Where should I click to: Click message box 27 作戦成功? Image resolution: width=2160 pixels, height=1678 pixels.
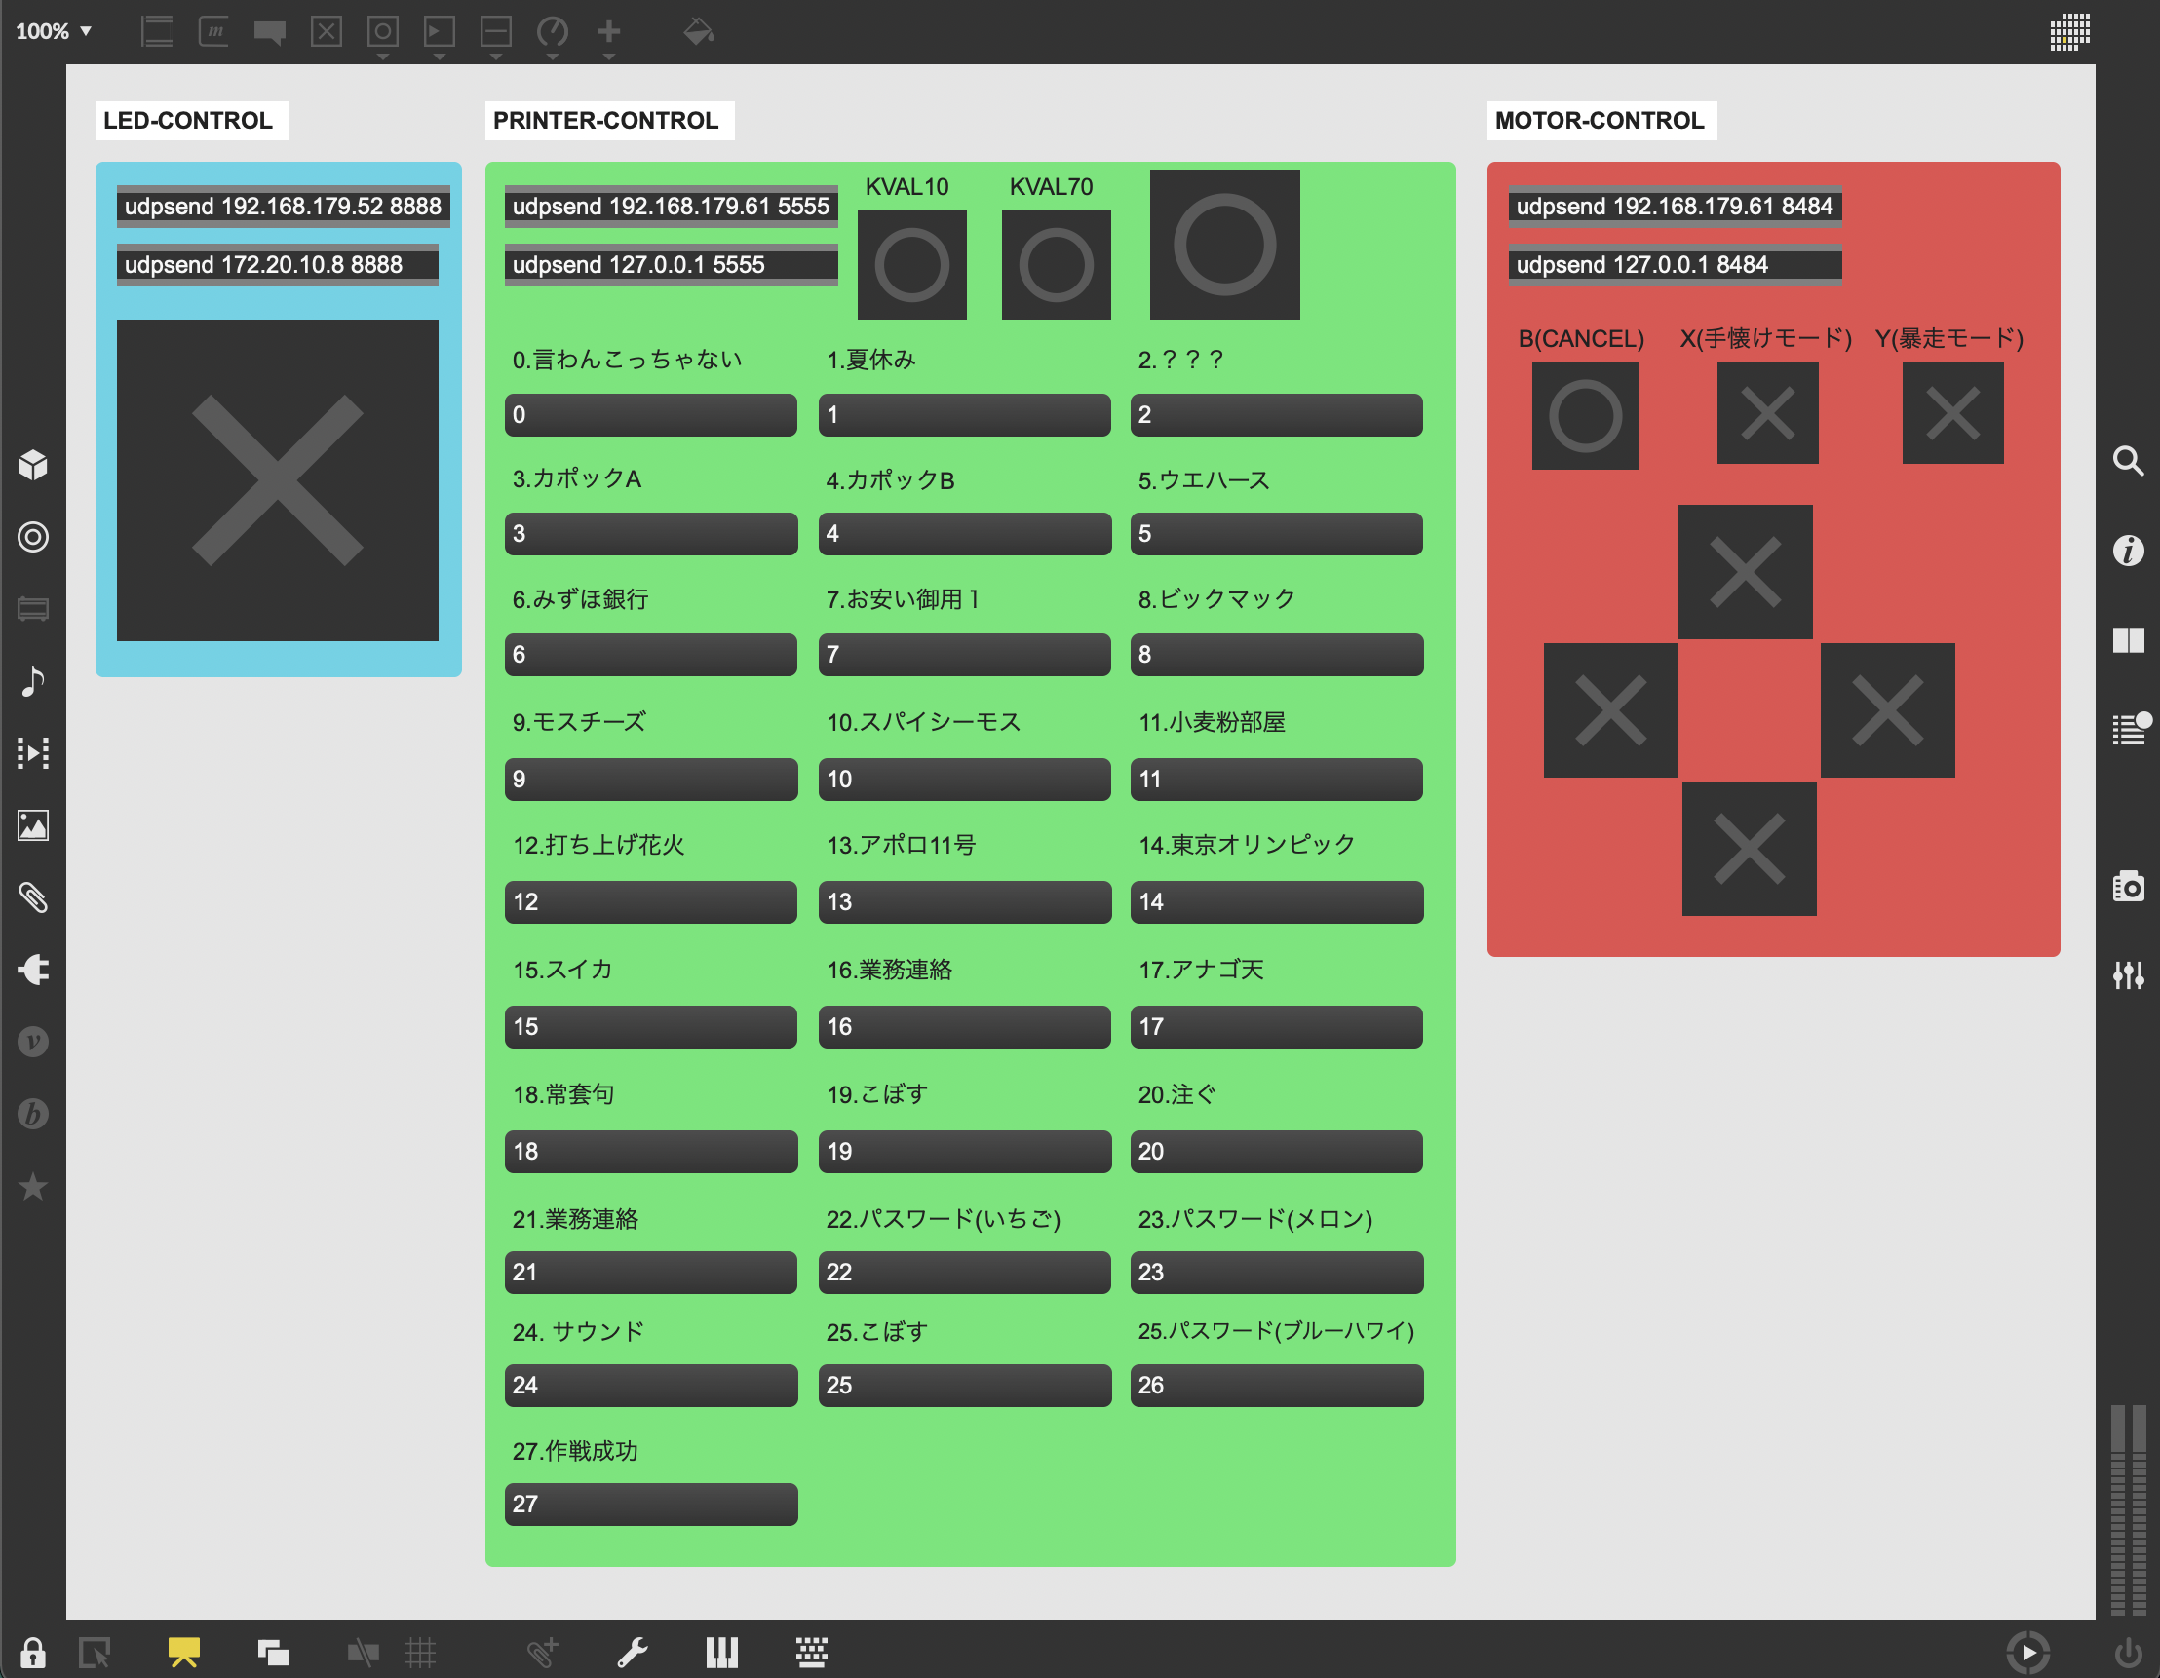(x=650, y=1504)
